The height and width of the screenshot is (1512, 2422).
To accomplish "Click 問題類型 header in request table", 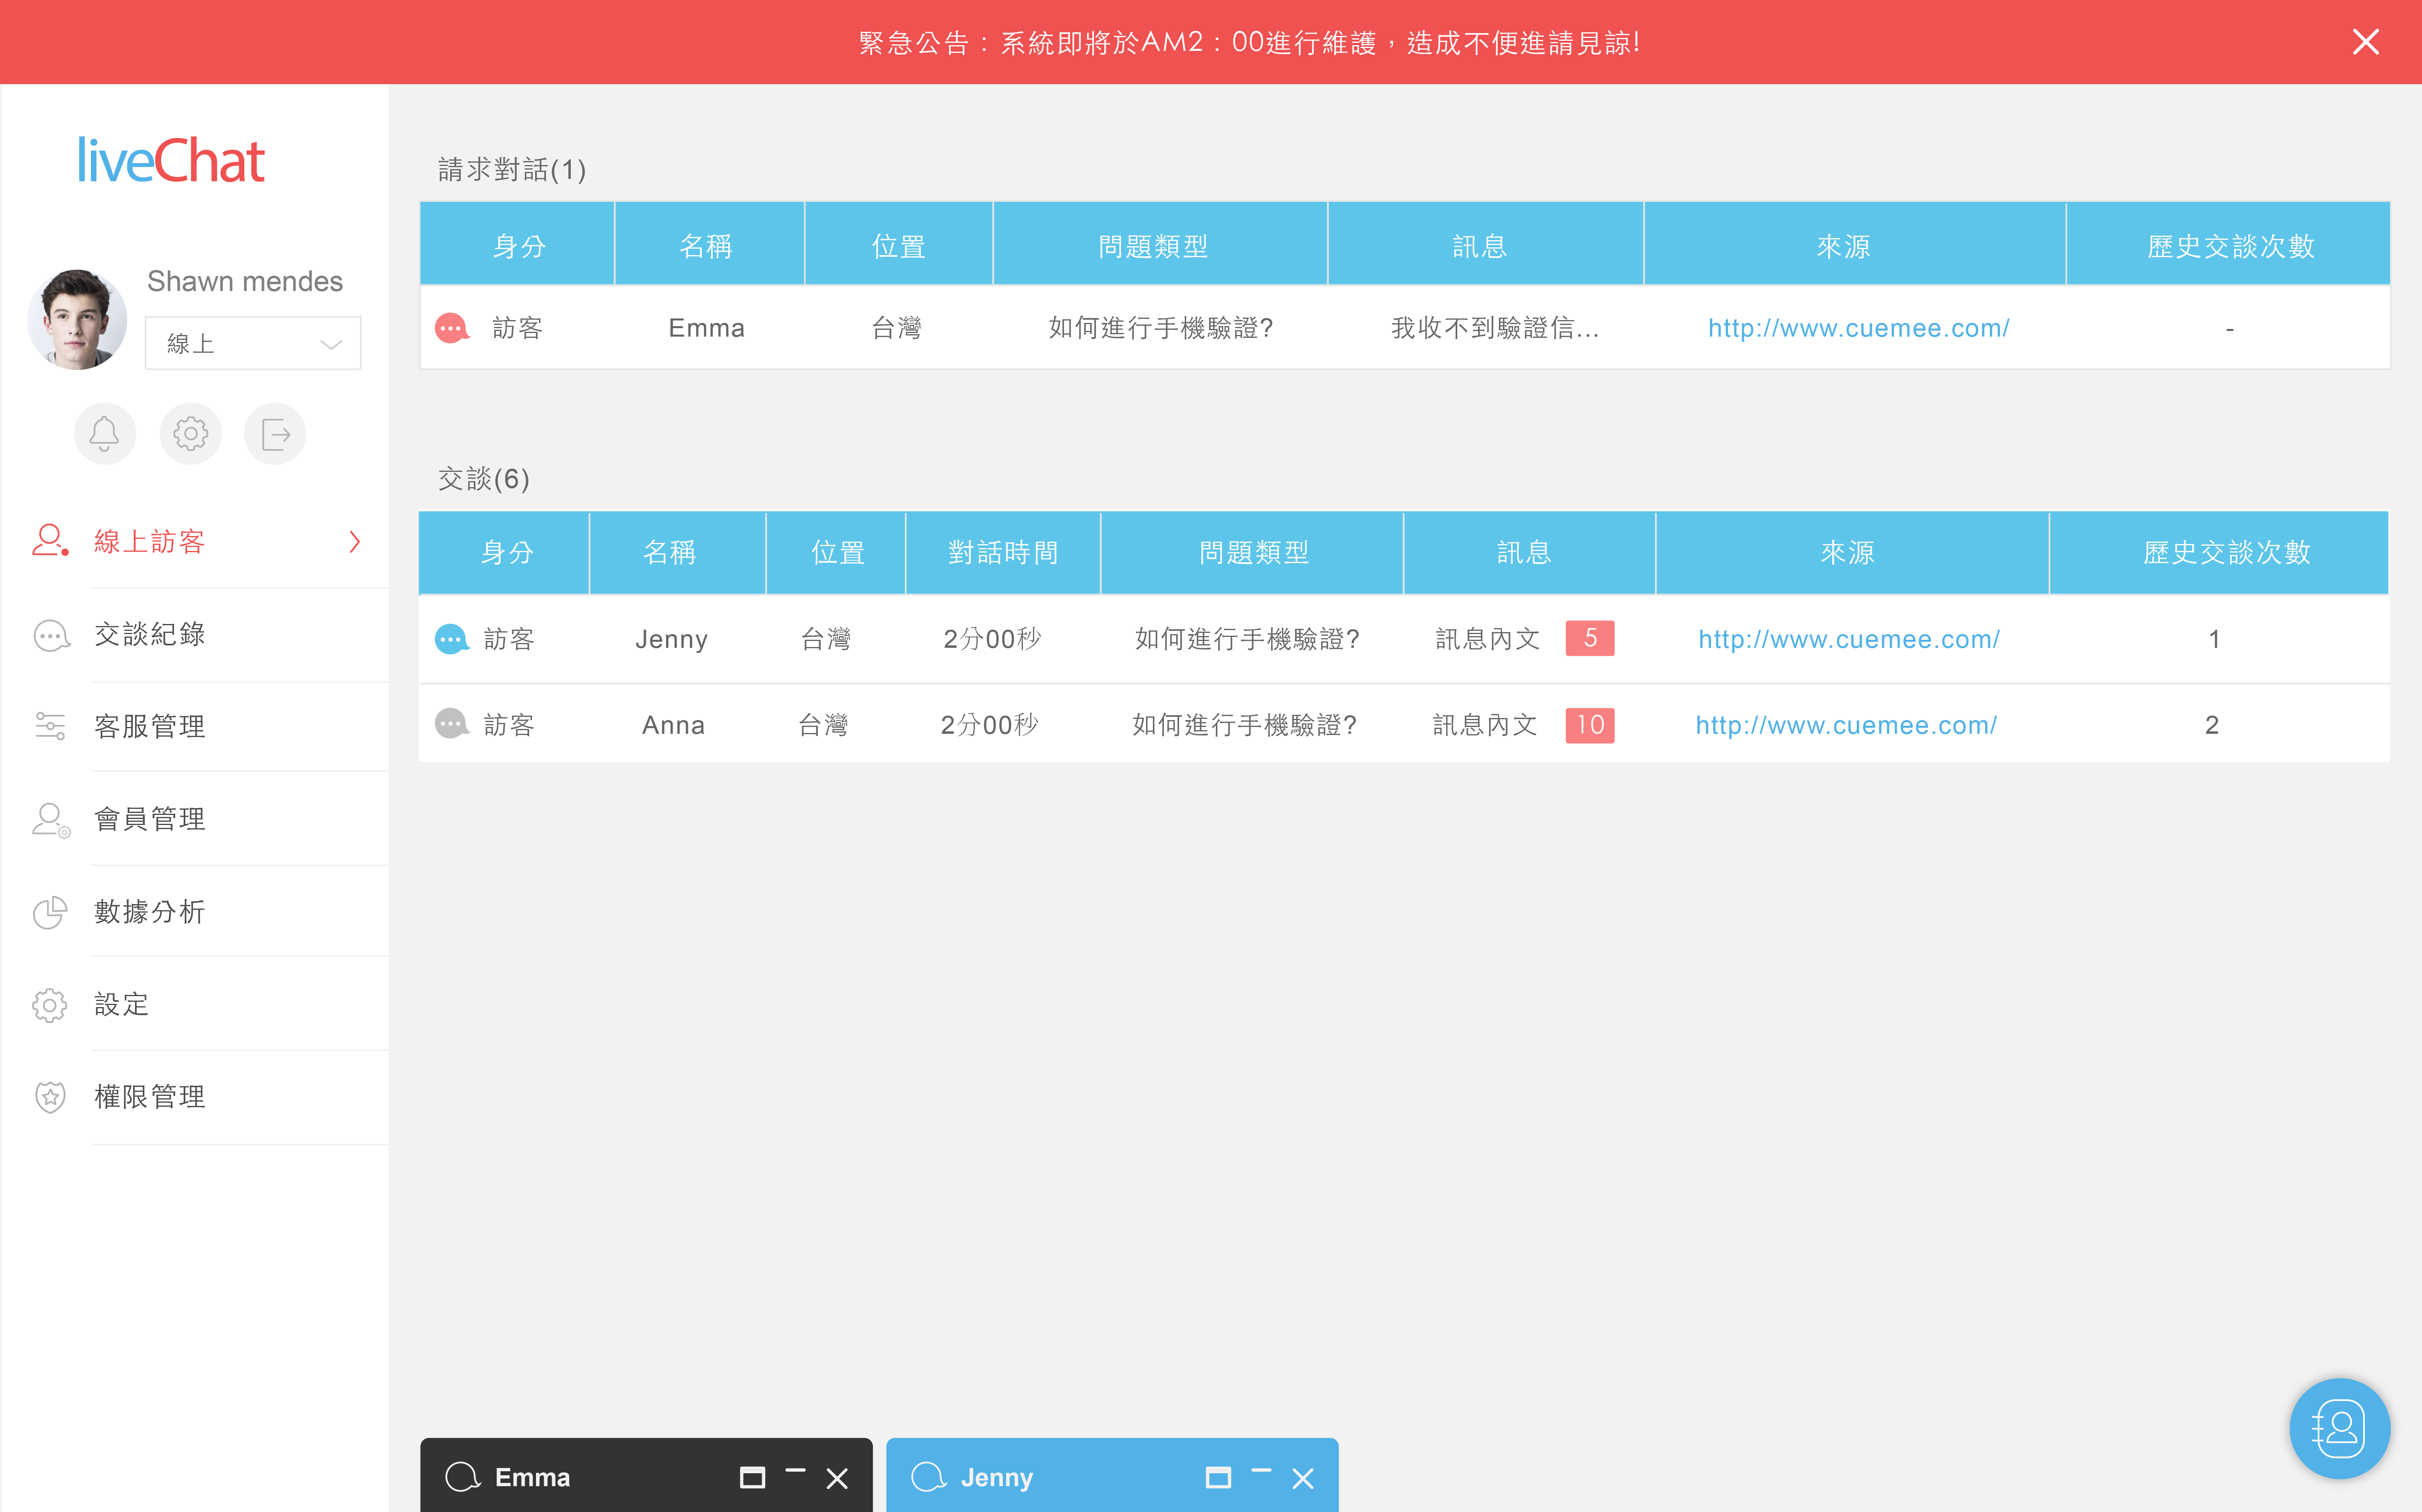I will (x=1160, y=245).
